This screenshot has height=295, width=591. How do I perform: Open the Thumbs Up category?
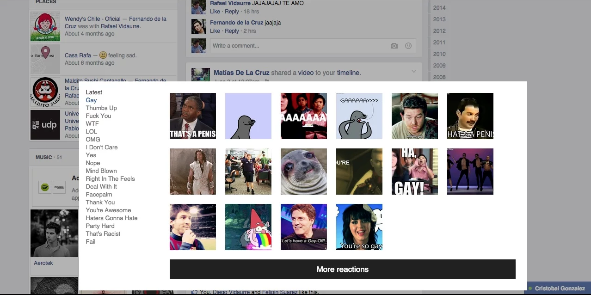click(101, 108)
